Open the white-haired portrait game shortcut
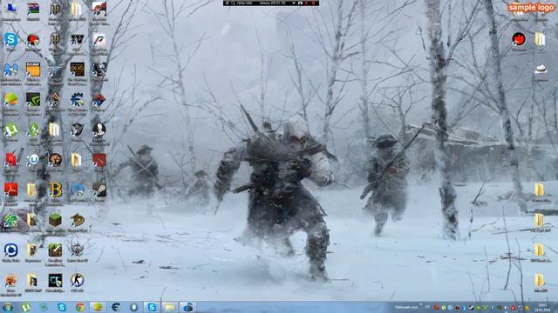Screen dimensions: 558x313 pos(99,130)
